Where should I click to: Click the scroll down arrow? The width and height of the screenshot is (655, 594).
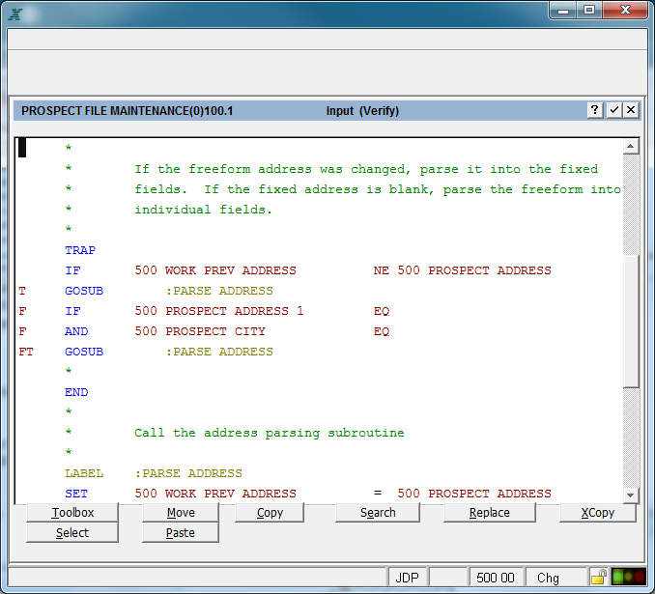click(631, 495)
